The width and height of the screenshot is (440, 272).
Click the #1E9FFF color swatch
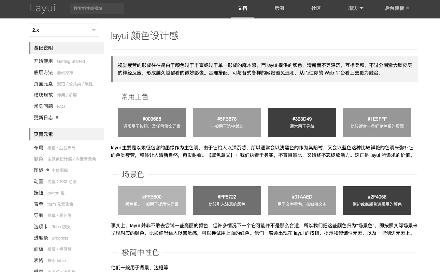tap(377, 123)
